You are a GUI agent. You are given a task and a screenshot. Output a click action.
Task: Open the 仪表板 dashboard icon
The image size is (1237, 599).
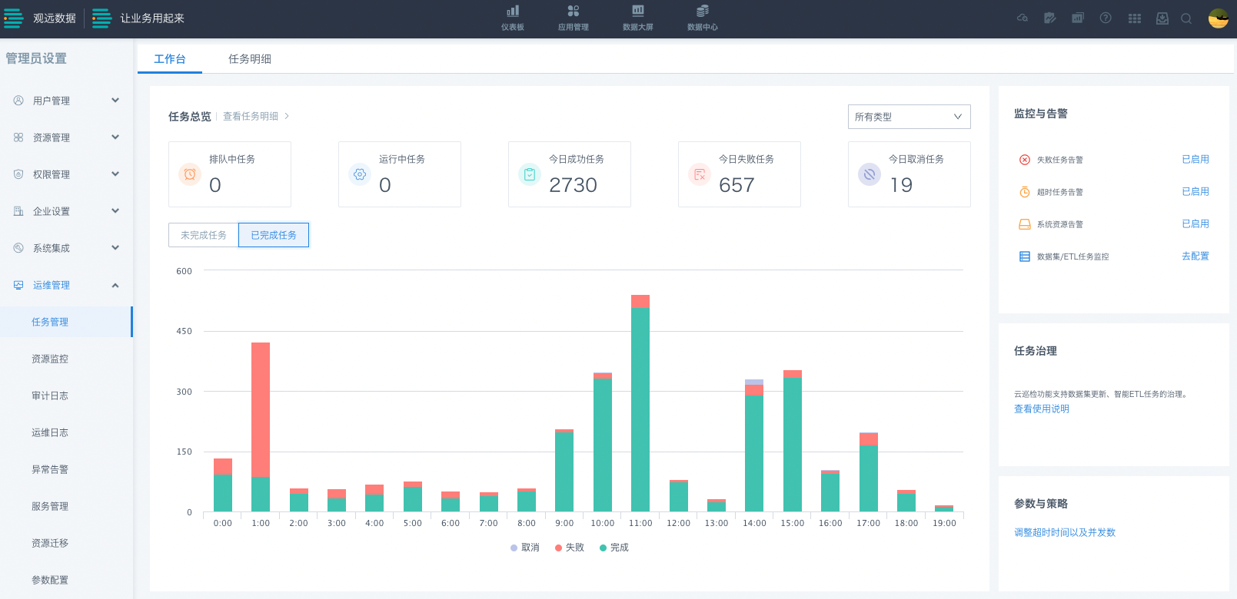point(513,11)
